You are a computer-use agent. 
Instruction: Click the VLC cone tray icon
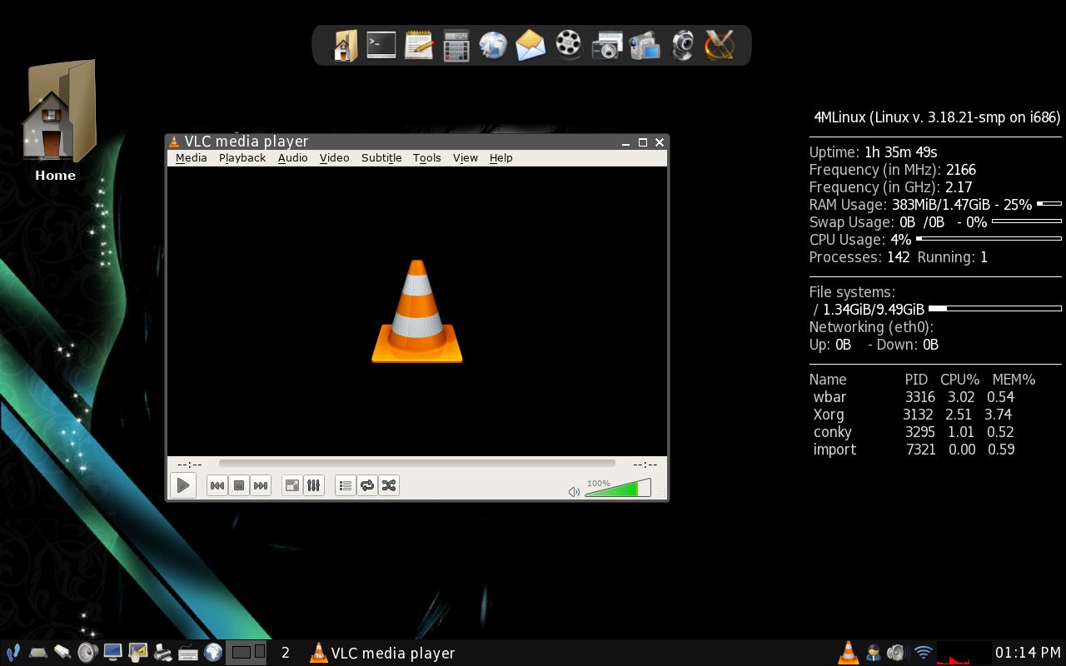[x=848, y=653]
